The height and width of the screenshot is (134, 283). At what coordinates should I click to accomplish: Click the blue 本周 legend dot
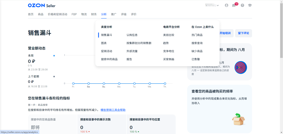coord(54,56)
